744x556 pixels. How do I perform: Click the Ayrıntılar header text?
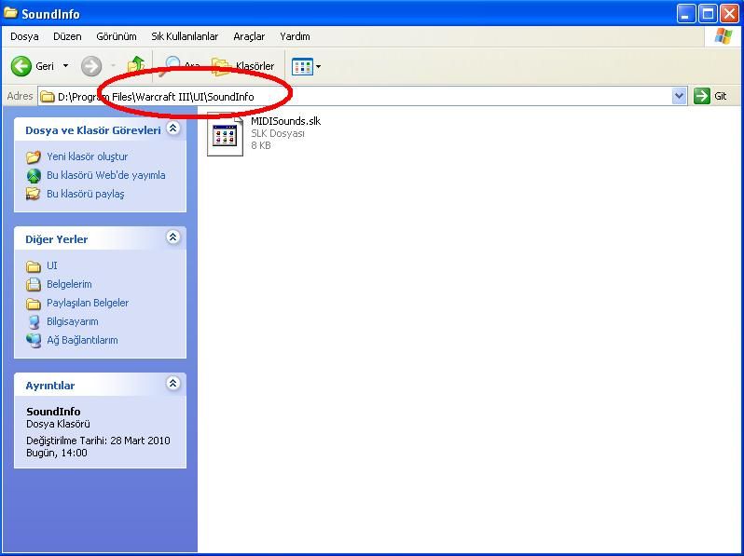tap(49, 386)
